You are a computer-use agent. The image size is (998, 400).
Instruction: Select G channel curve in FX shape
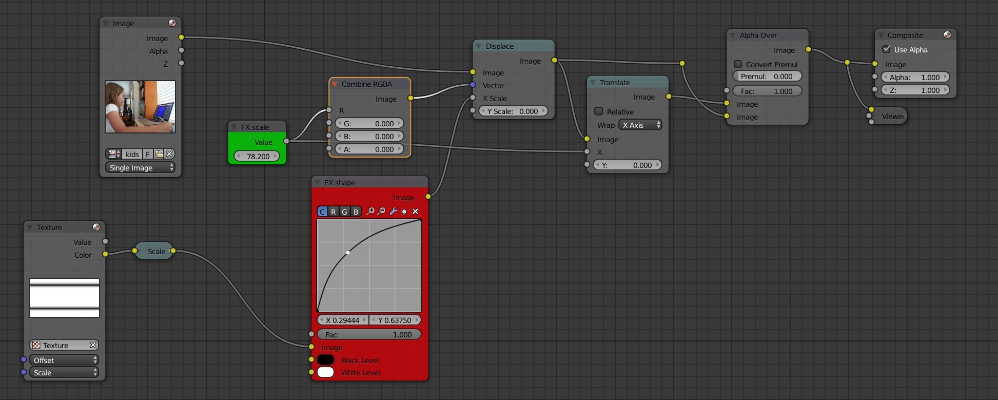pos(345,212)
